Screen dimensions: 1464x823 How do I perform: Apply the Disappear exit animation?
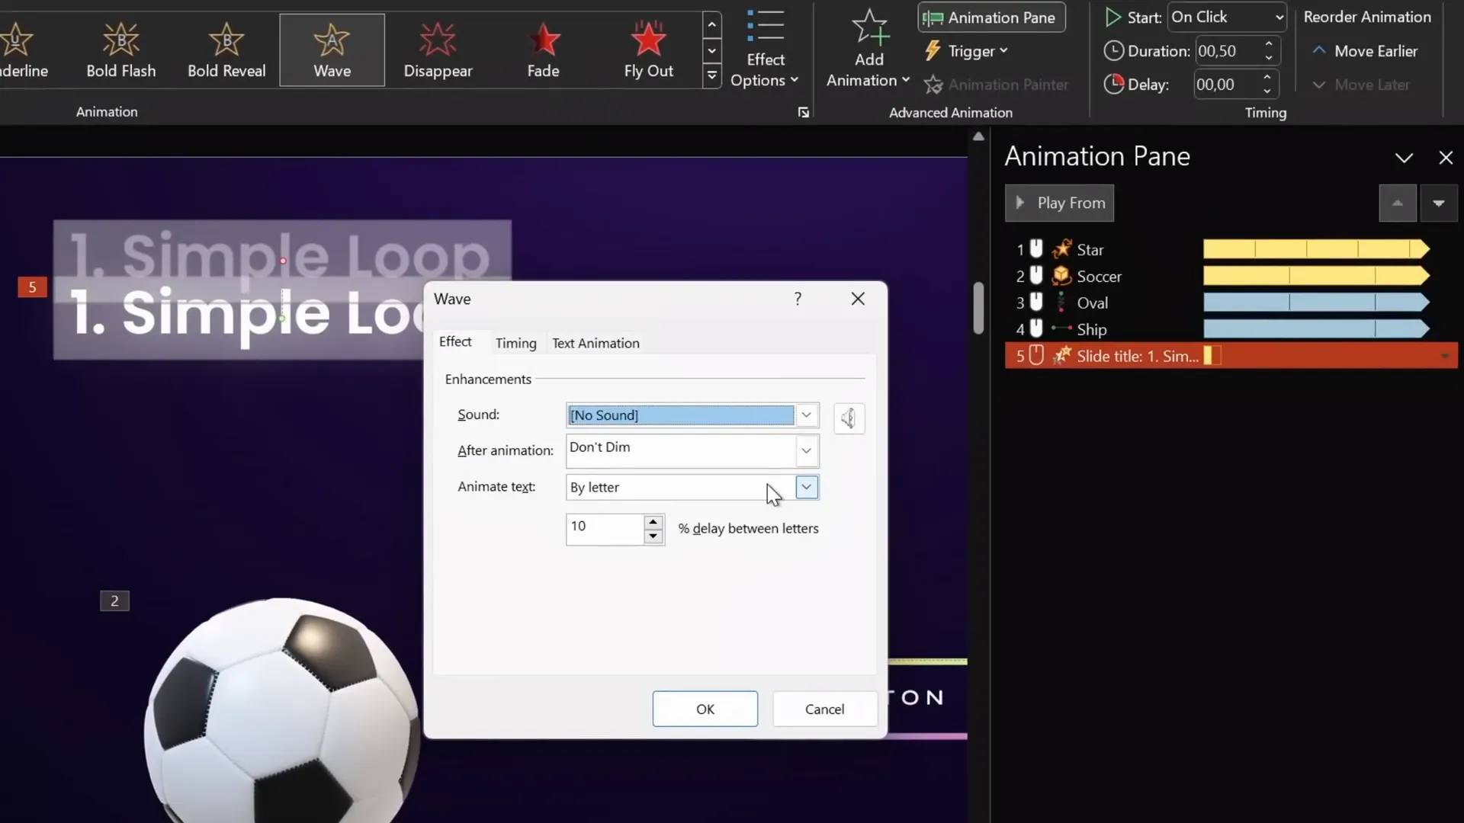(438, 50)
